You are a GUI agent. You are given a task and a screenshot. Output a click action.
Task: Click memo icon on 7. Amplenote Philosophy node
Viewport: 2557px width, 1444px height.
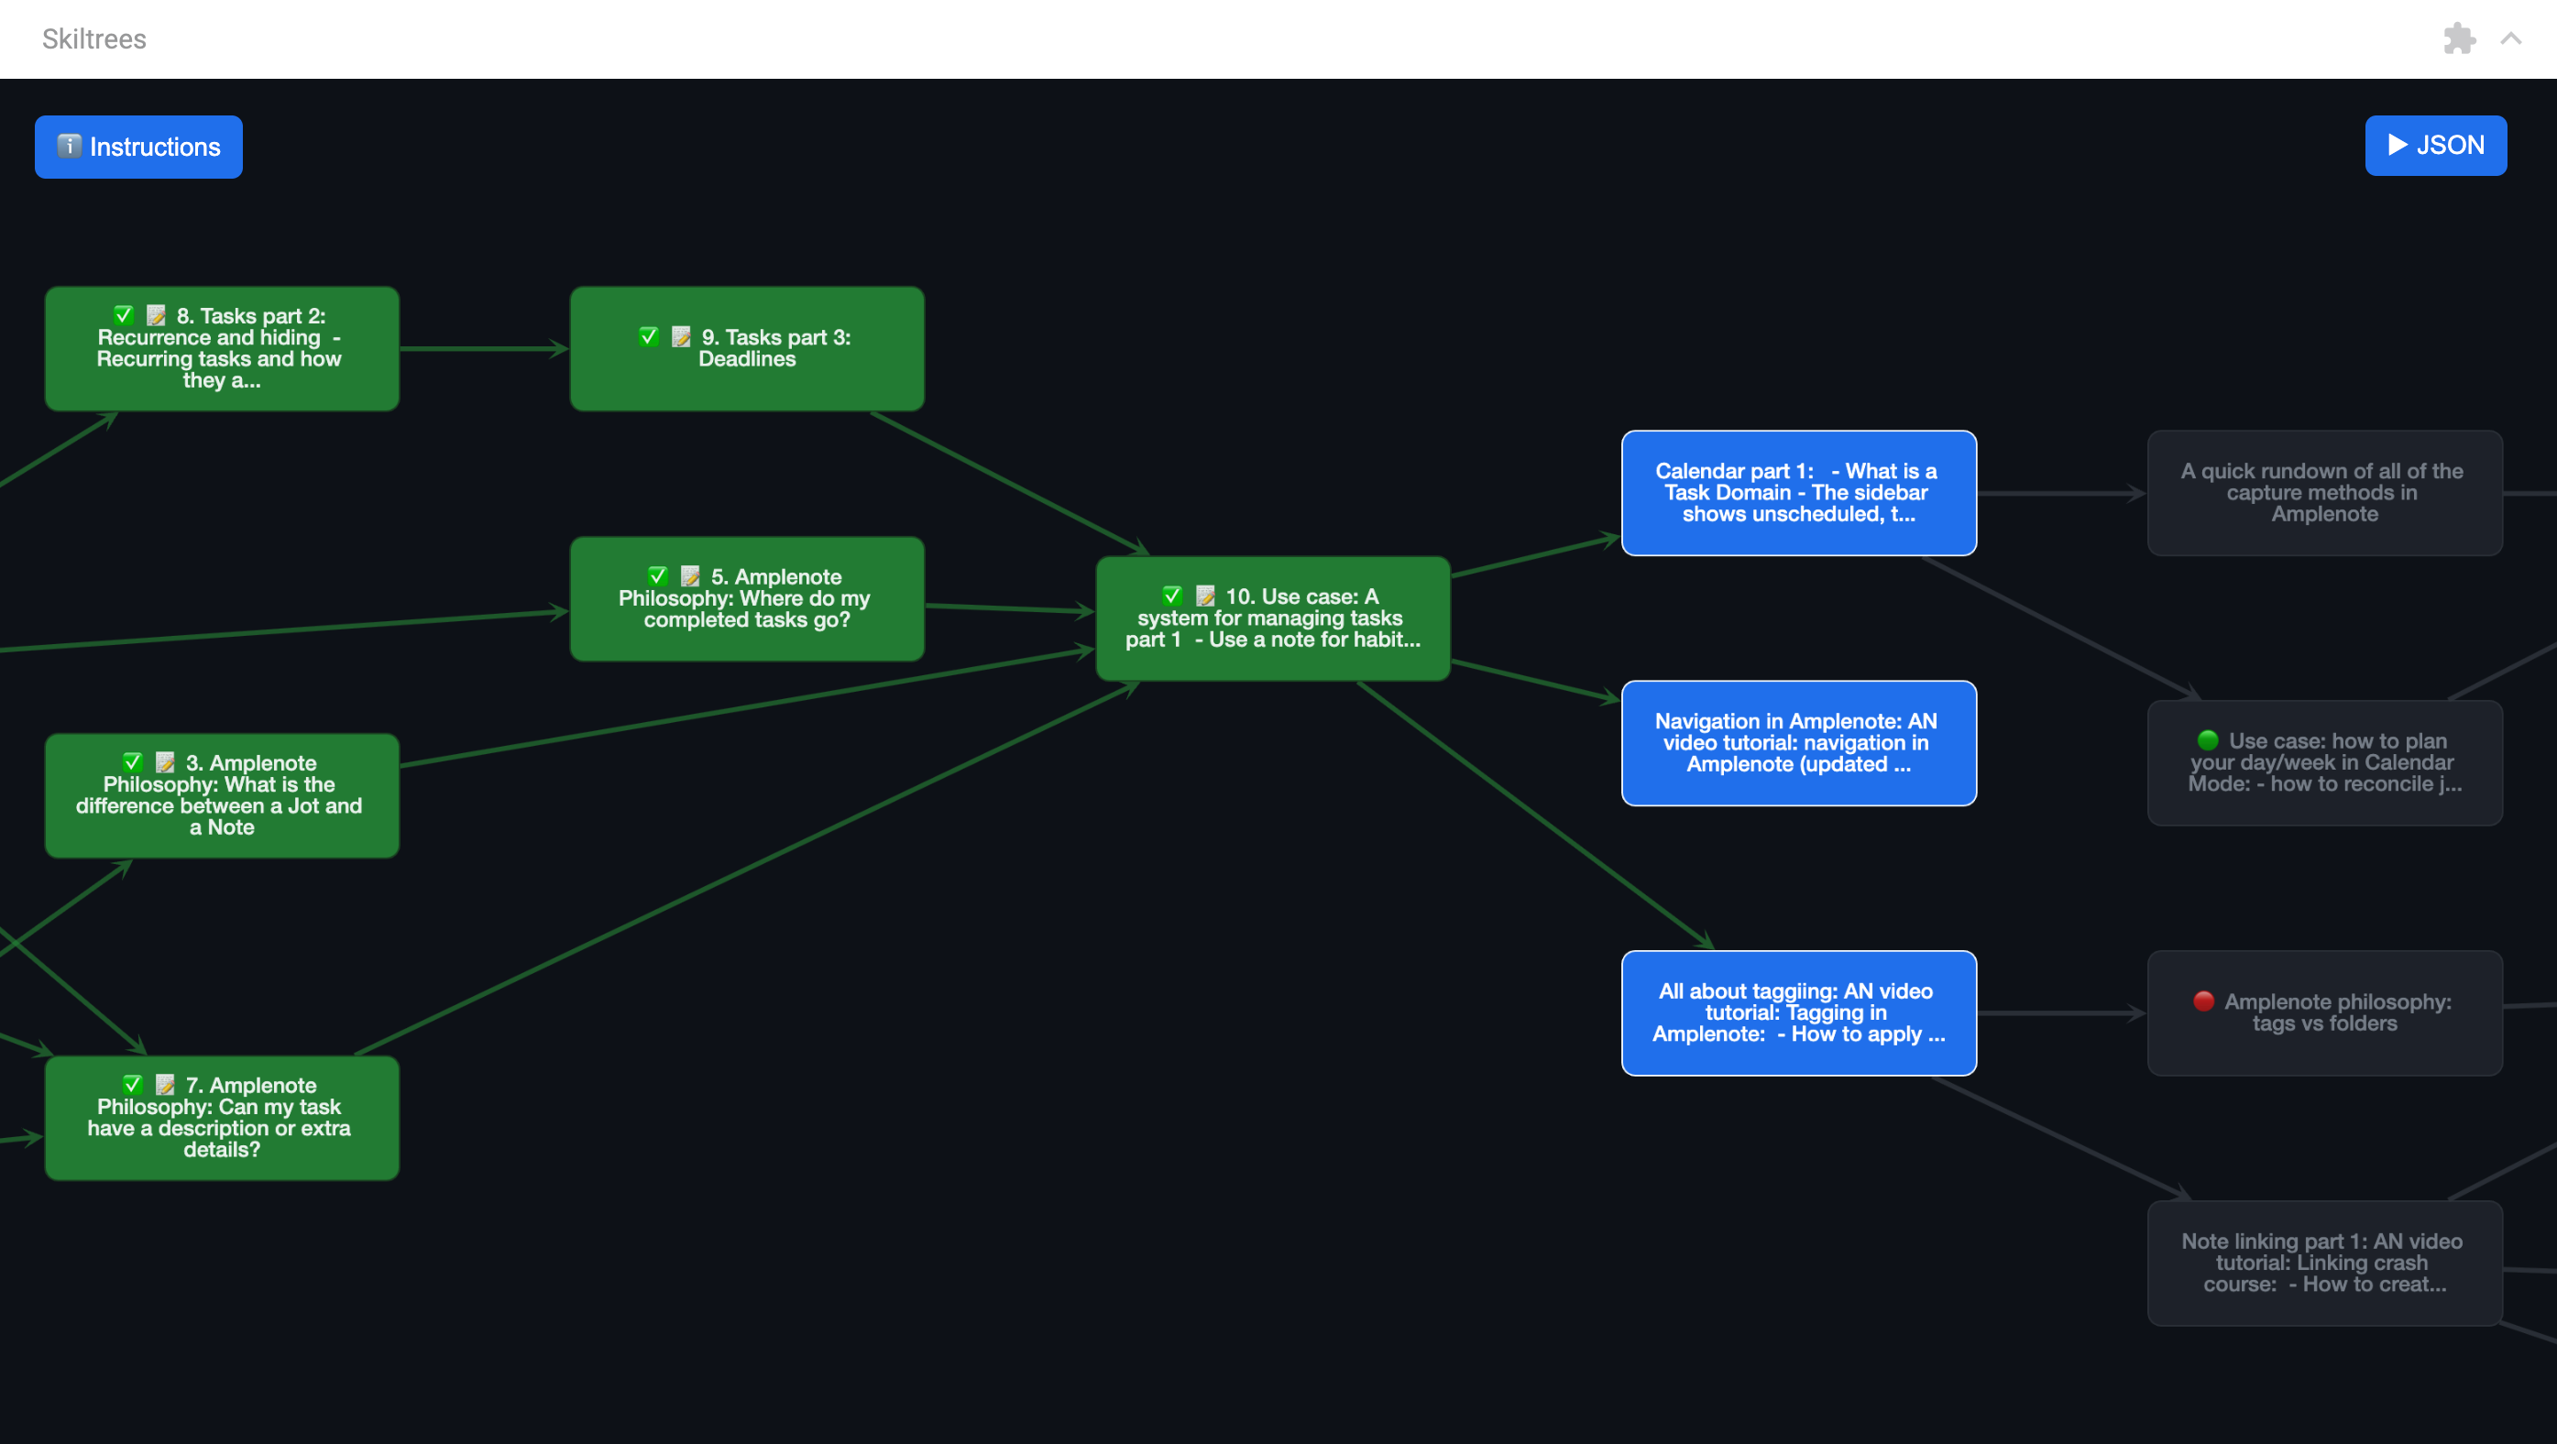(165, 1086)
